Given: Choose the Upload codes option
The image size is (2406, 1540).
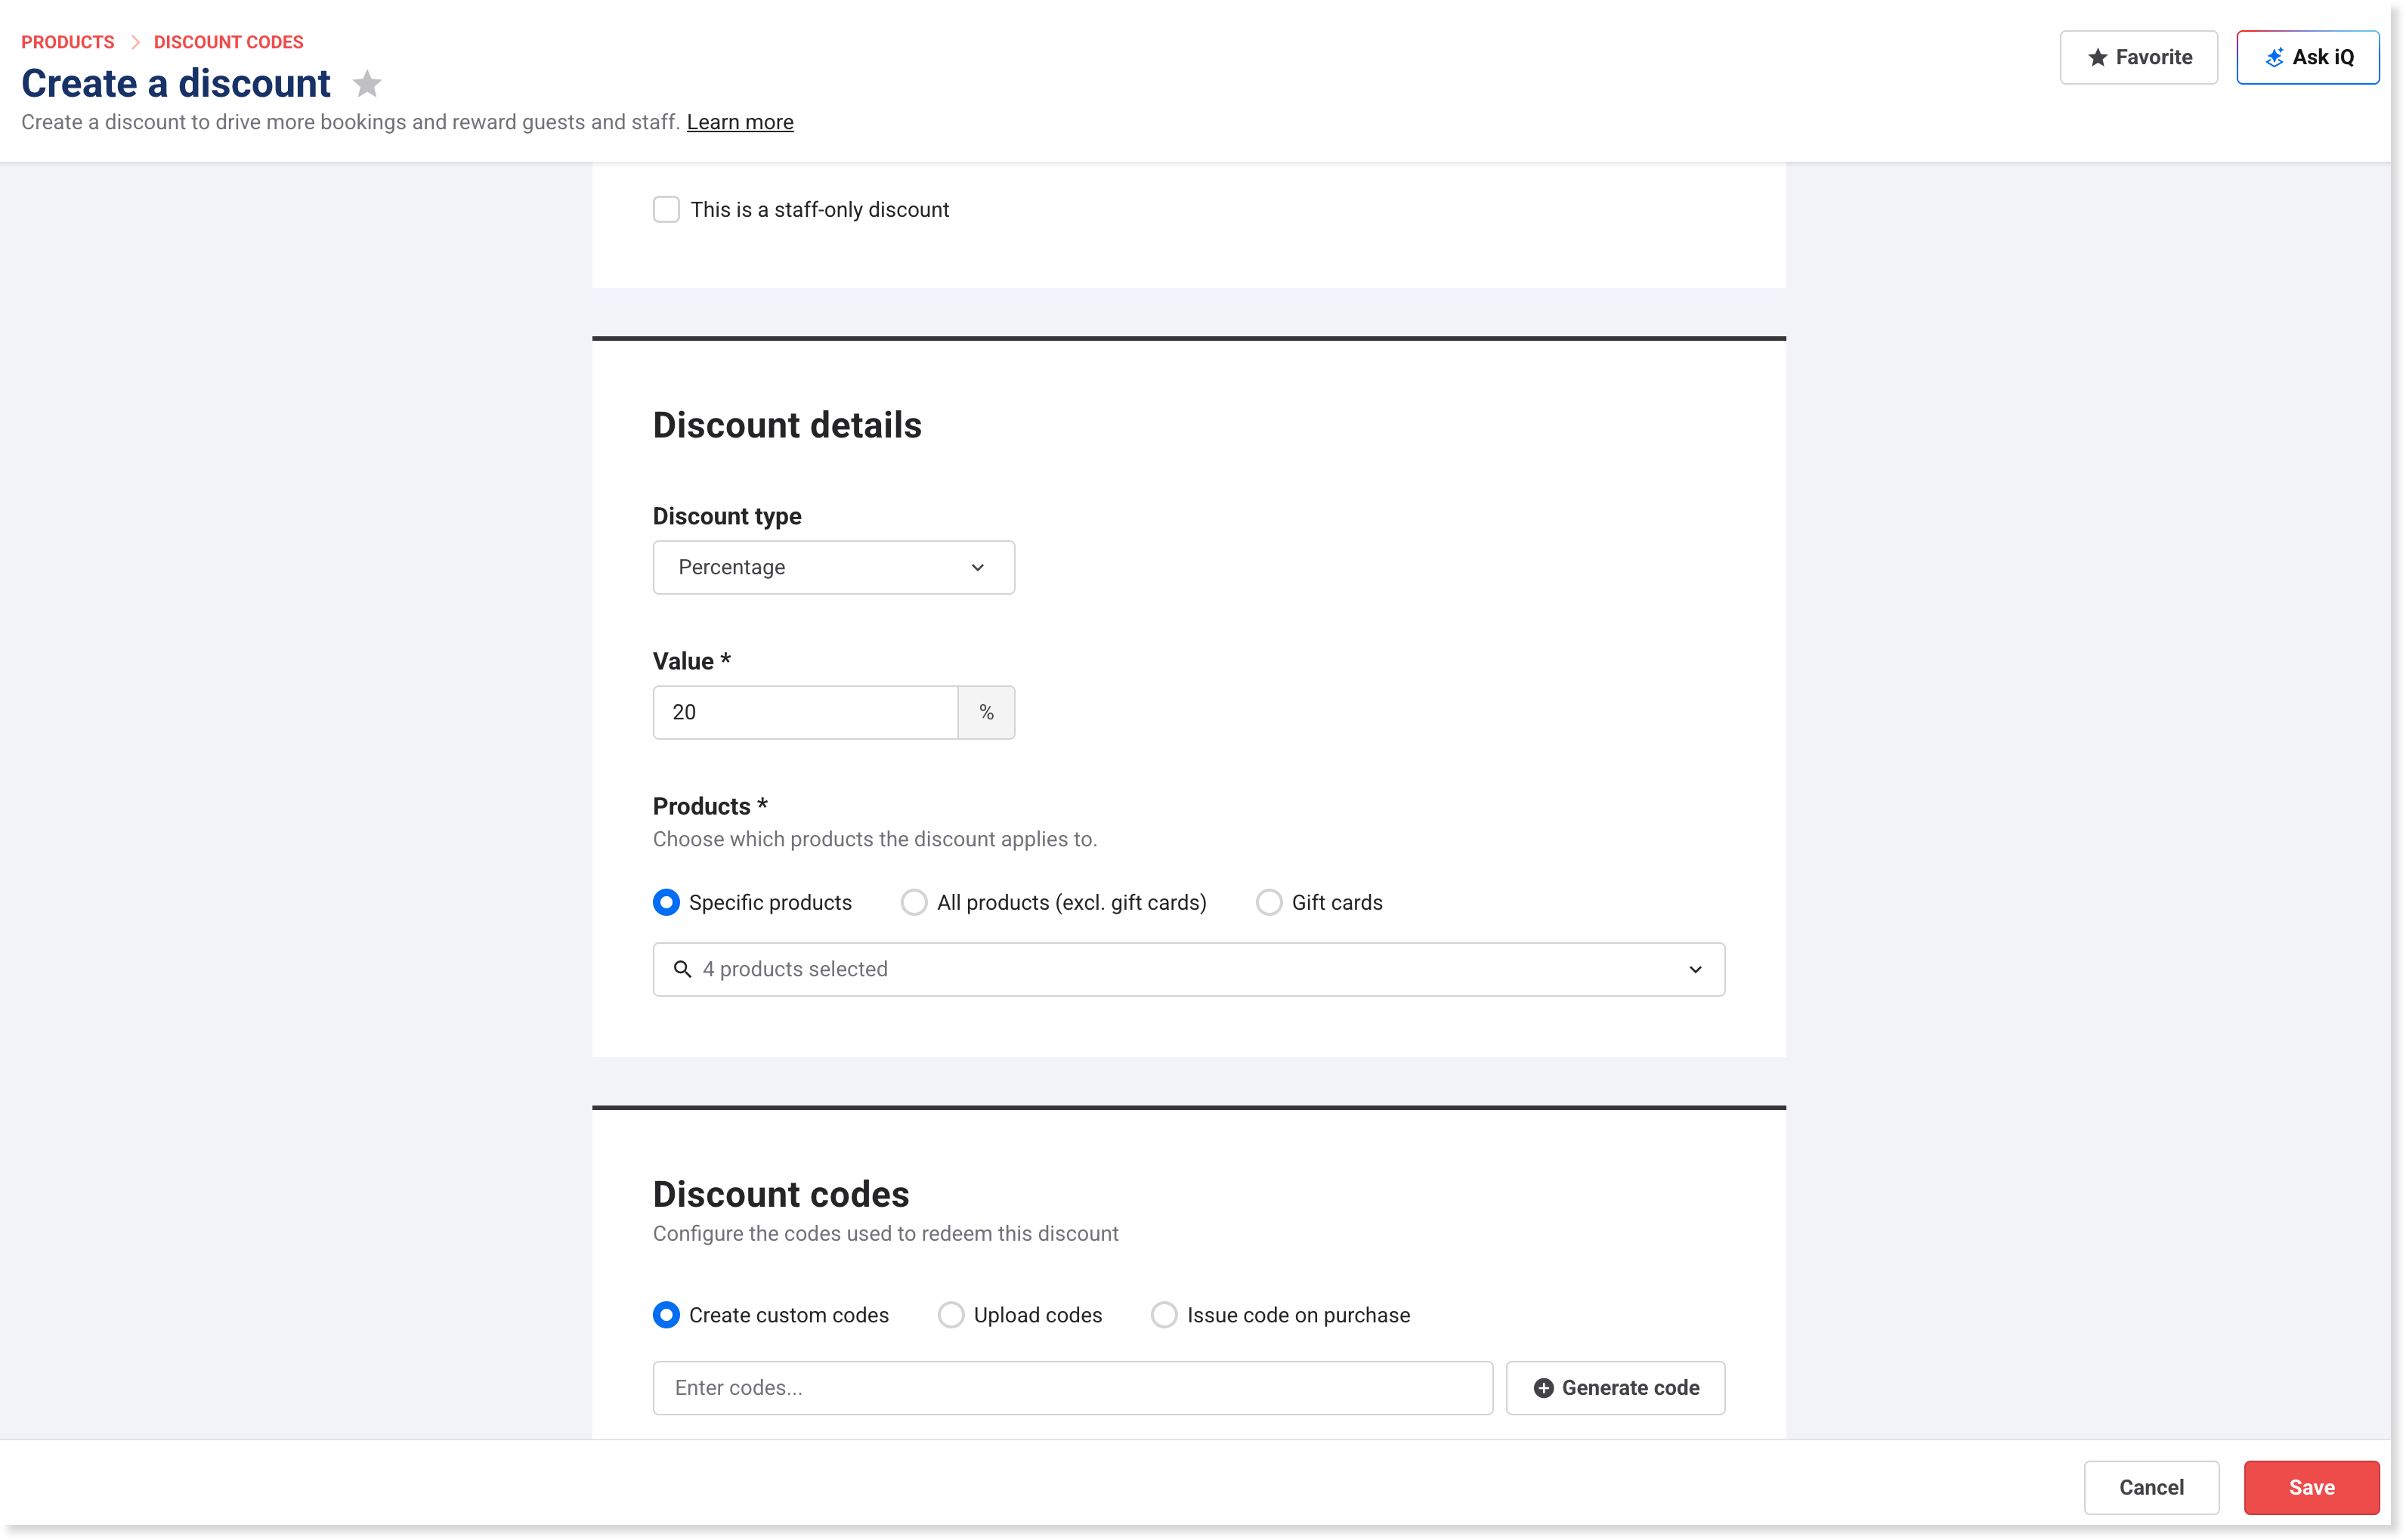Looking at the screenshot, I should 951,1315.
